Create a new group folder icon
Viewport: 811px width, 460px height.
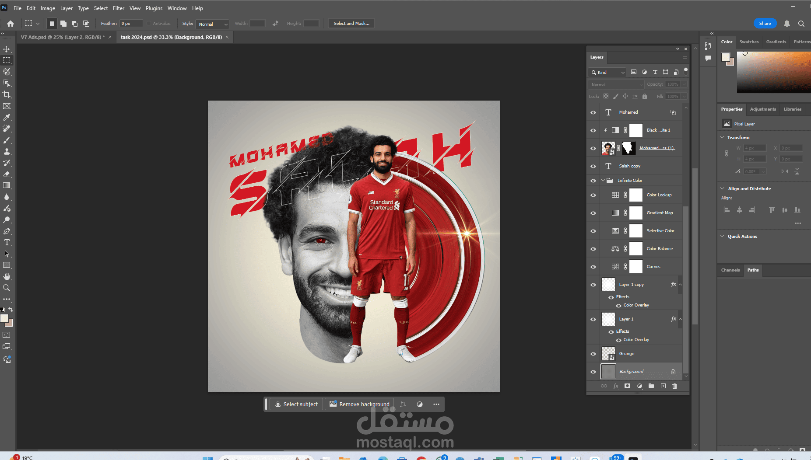(651, 386)
